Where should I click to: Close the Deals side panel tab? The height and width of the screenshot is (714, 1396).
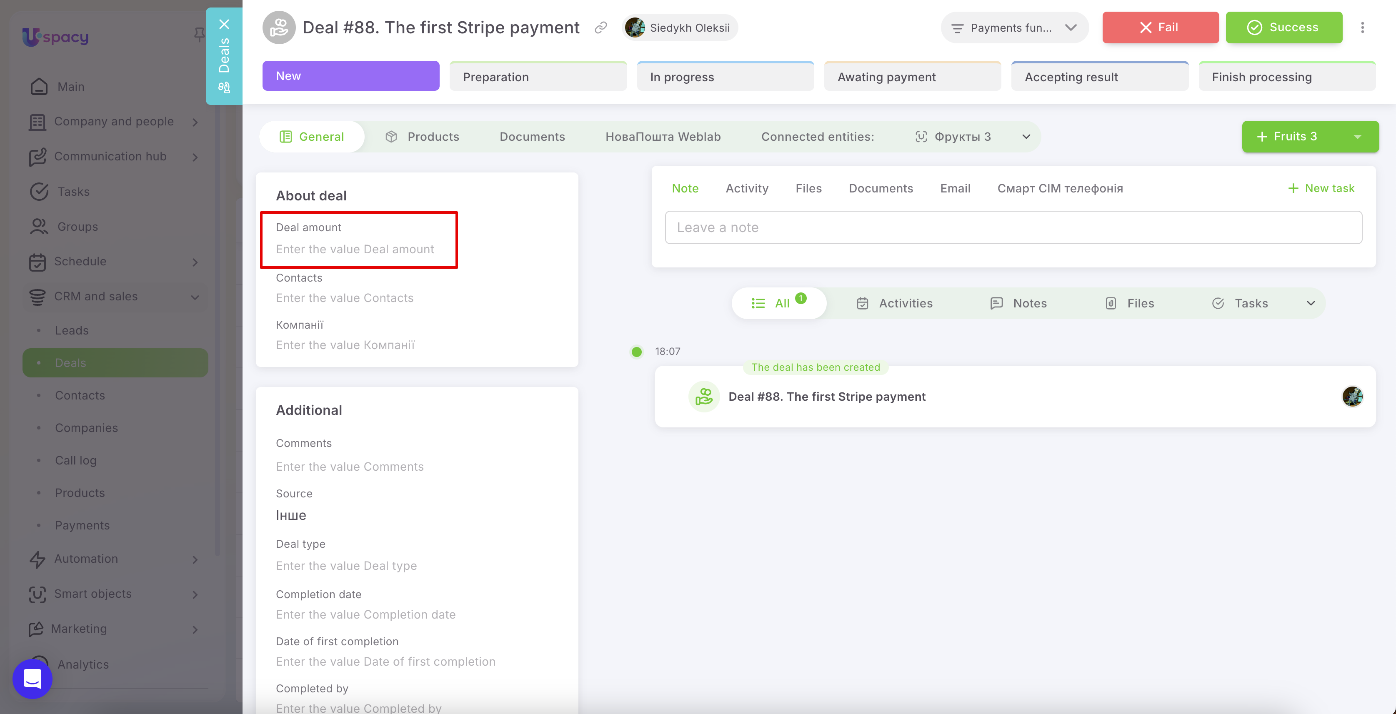click(224, 24)
